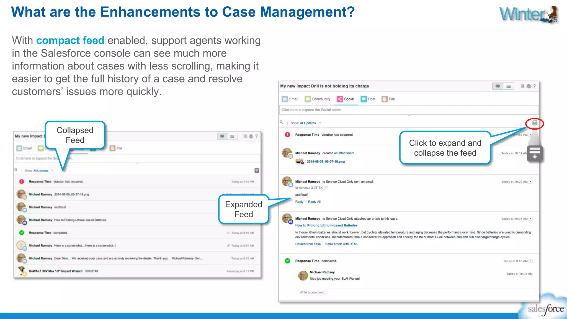Viewport: 567px width, 319px height.
Task: Click the Winter '15 logo
Action: [x=529, y=14]
